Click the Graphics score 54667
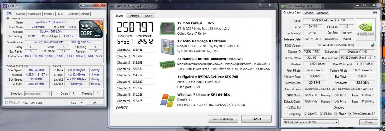The image size is (385, 131). click(125, 42)
